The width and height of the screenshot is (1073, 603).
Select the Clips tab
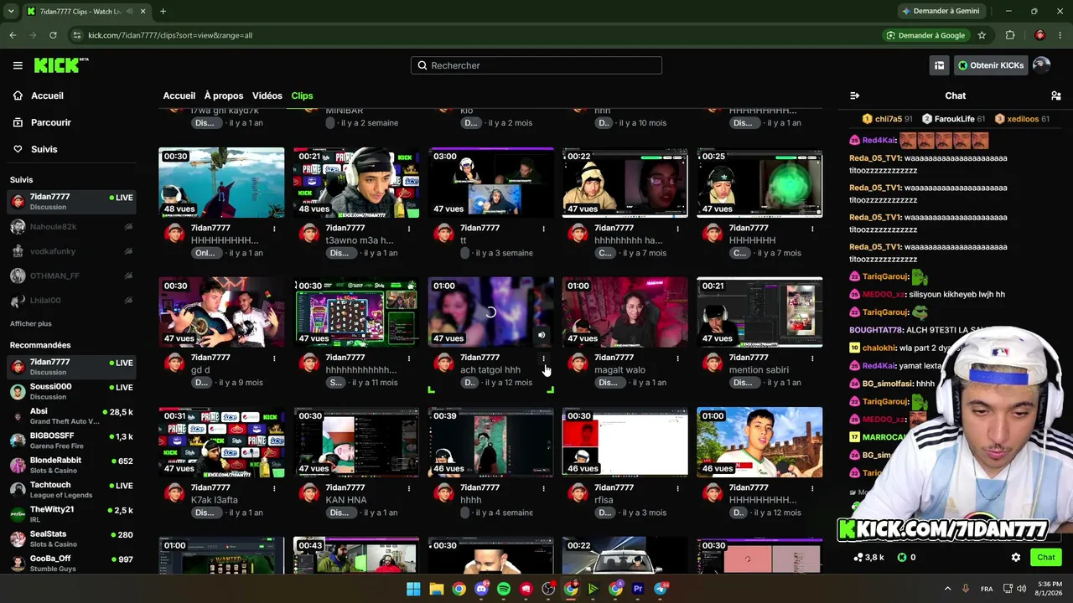pyautogui.click(x=302, y=95)
